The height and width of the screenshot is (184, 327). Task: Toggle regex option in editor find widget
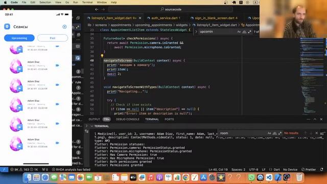(250, 32)
